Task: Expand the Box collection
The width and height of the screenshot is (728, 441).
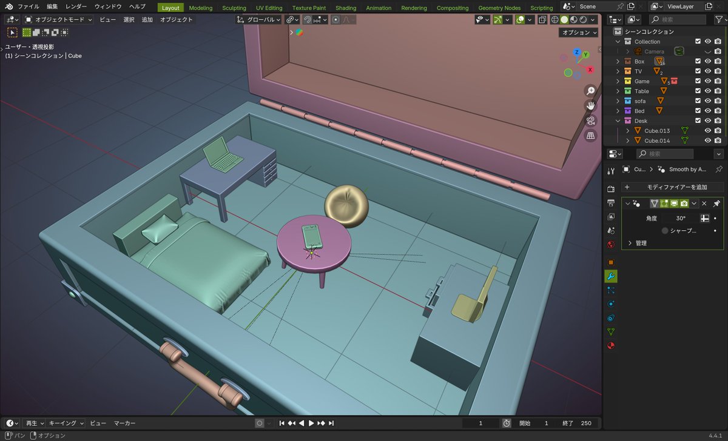Action: (x=618, y=61)
